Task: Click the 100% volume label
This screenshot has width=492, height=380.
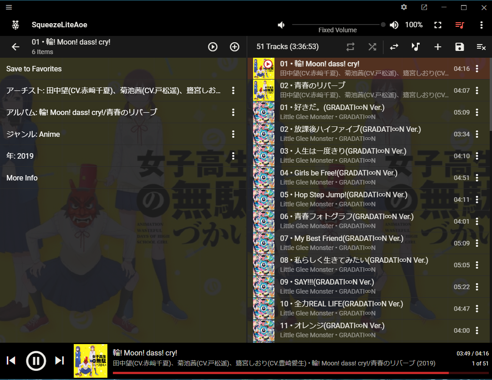Action: pyautogui.click(x=414, y=25)
